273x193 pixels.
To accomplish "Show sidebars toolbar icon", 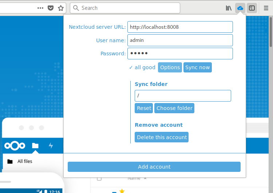I will (x=252, y=8).
